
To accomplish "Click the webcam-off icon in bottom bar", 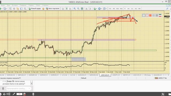I will tap(25, 94).
